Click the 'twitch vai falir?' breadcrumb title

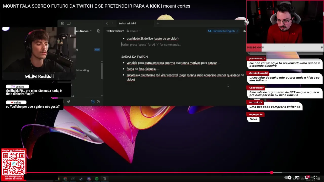point(115,31)
